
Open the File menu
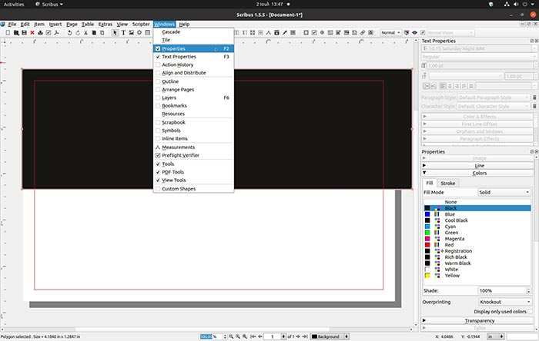12,24
